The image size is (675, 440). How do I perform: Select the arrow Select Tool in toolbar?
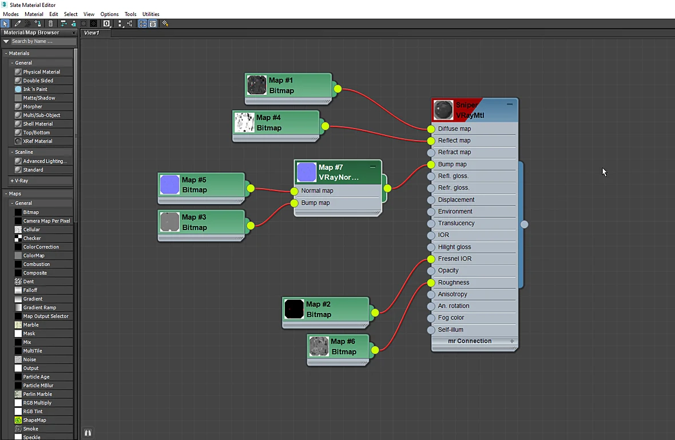pyautogui.click(x=5, y=23)
